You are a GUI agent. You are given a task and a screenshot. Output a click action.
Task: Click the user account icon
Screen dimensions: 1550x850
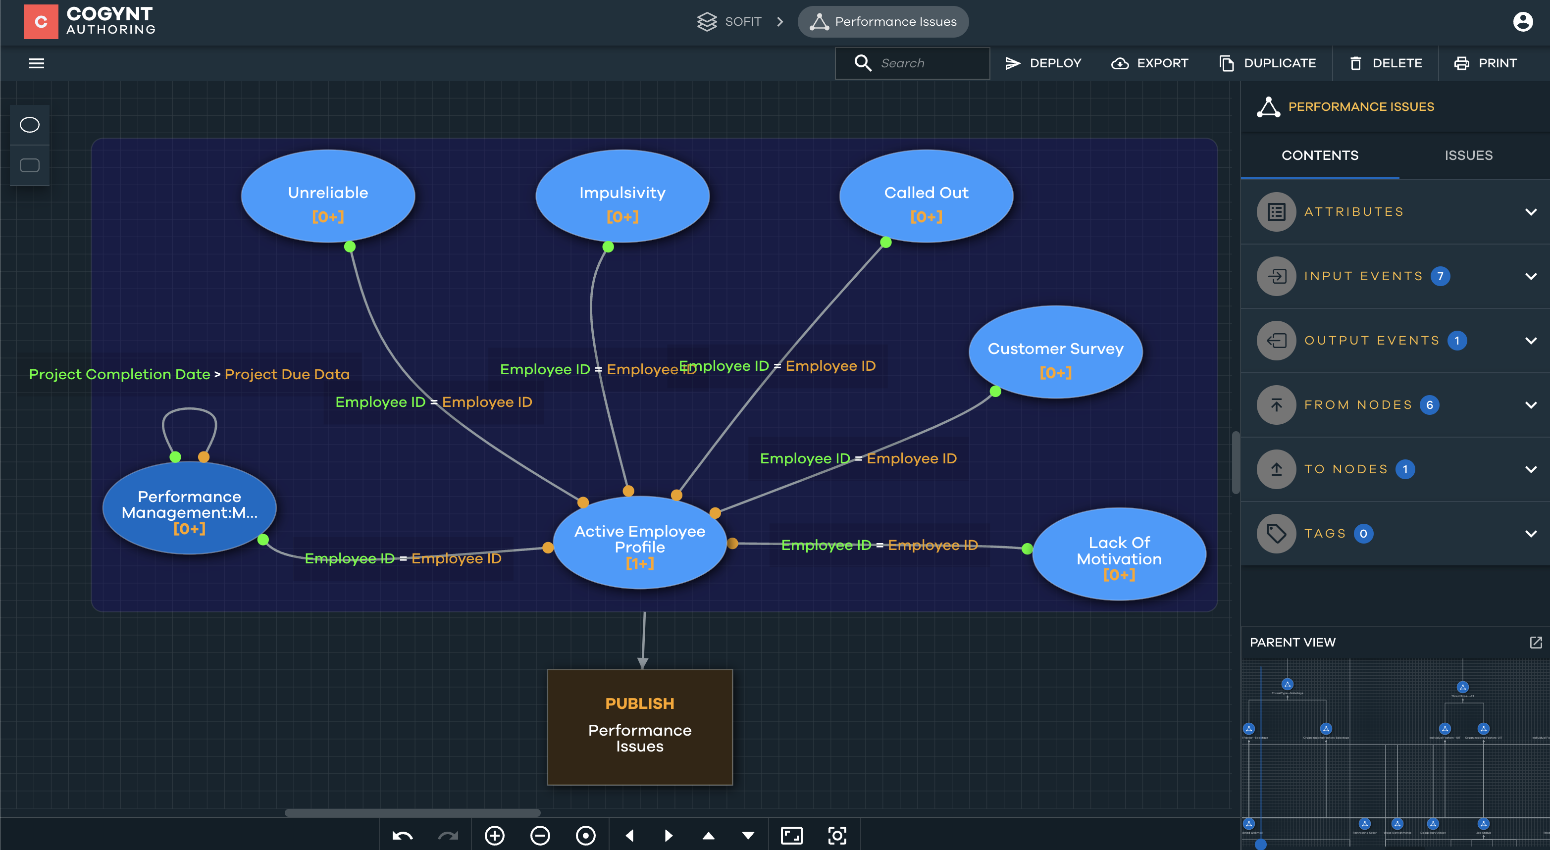(x=1523, y=22)
